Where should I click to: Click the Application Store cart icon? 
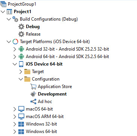click(33, 87)
